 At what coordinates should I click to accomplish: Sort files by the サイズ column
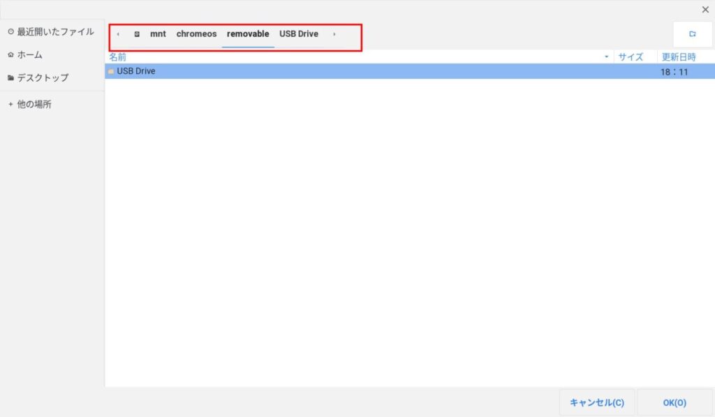click(632, 56)
